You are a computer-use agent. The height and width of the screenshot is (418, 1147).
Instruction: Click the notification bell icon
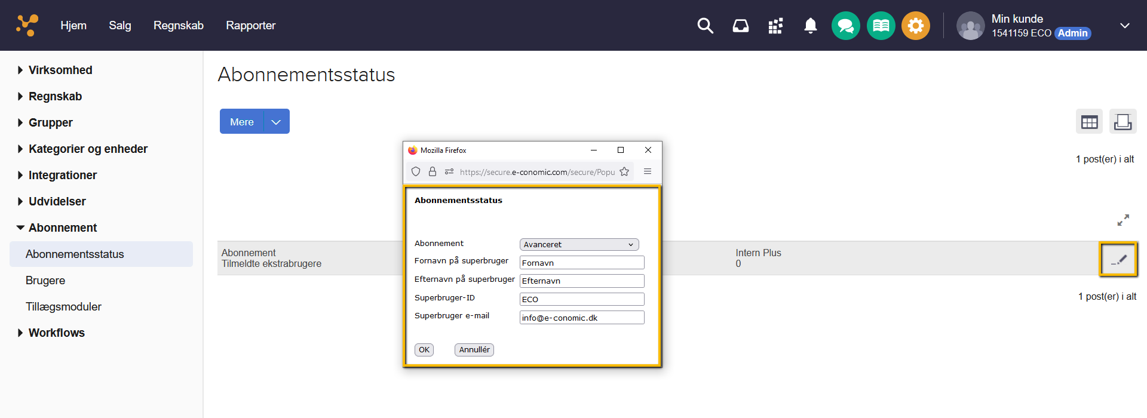(x=810, y=26)
